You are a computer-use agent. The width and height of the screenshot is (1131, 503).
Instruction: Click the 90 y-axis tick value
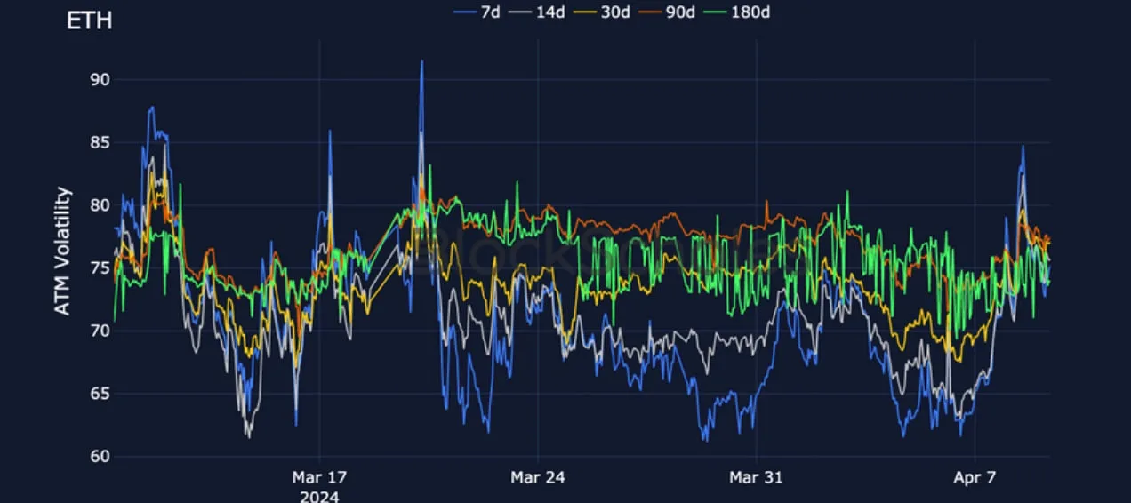click(99, 80)
